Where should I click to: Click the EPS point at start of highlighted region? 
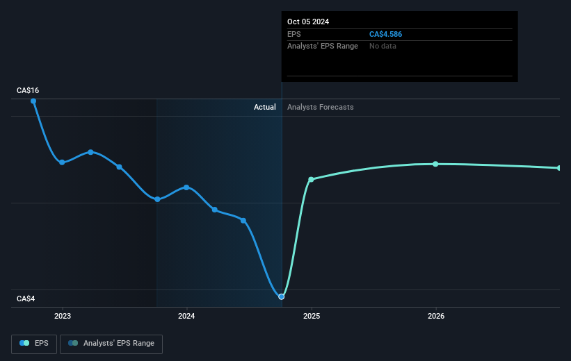(x=157, y=199)
